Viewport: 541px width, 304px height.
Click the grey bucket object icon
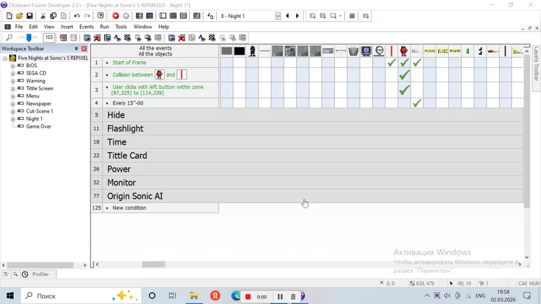point(353,51)
